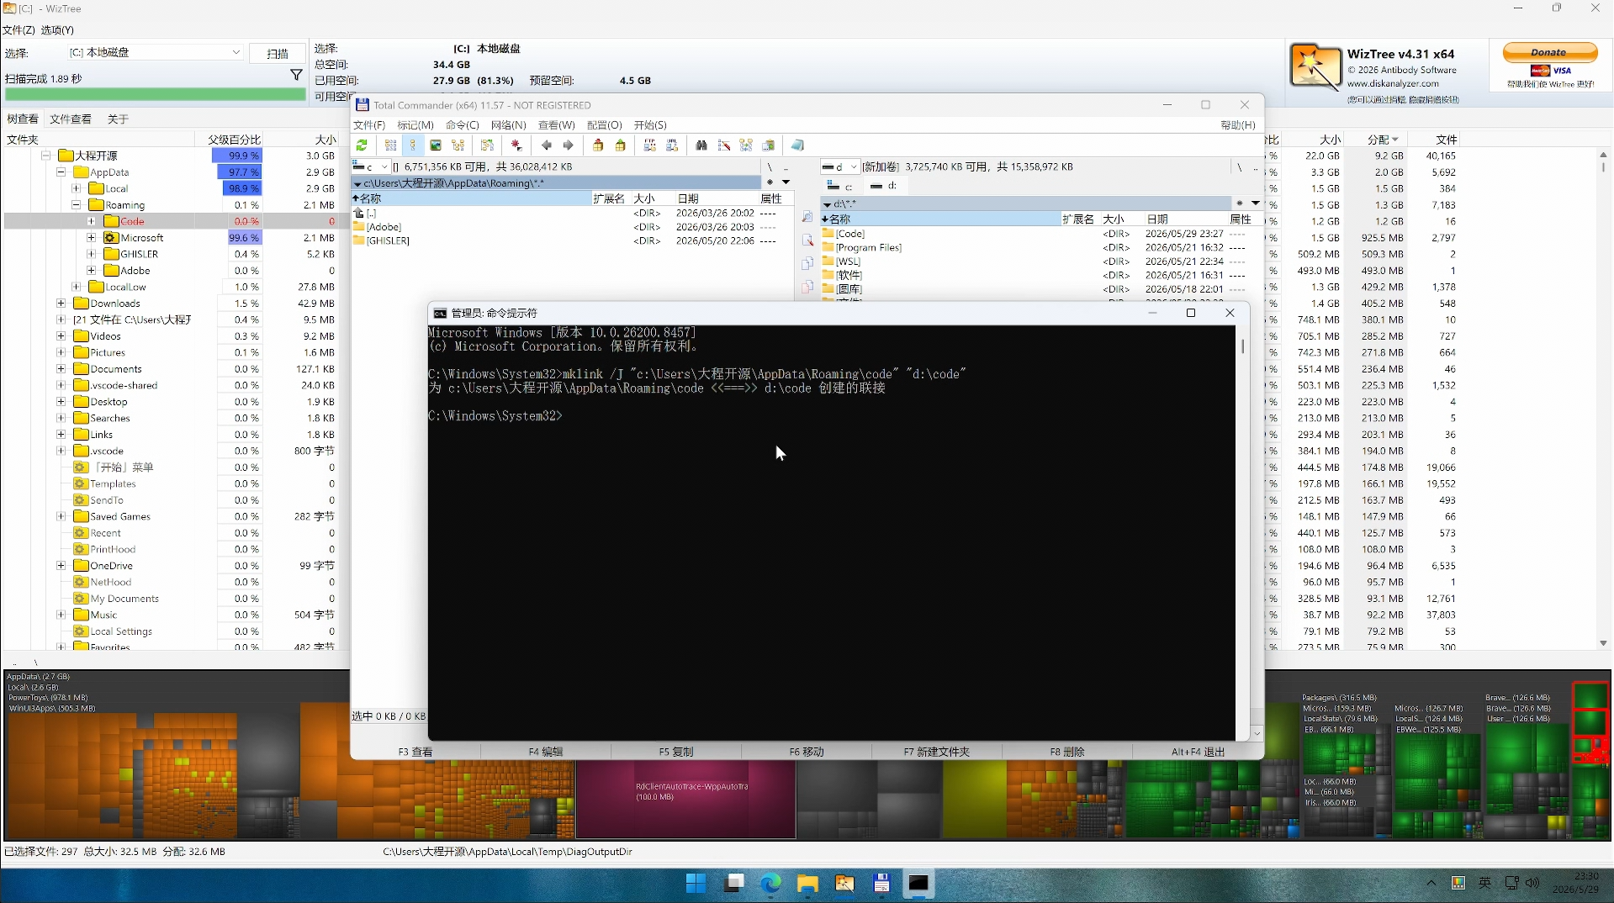The image size is (1614, 903).
Task: Open file search with the binoculars icon
Action: pyautogui.click(x=701, y=145)
